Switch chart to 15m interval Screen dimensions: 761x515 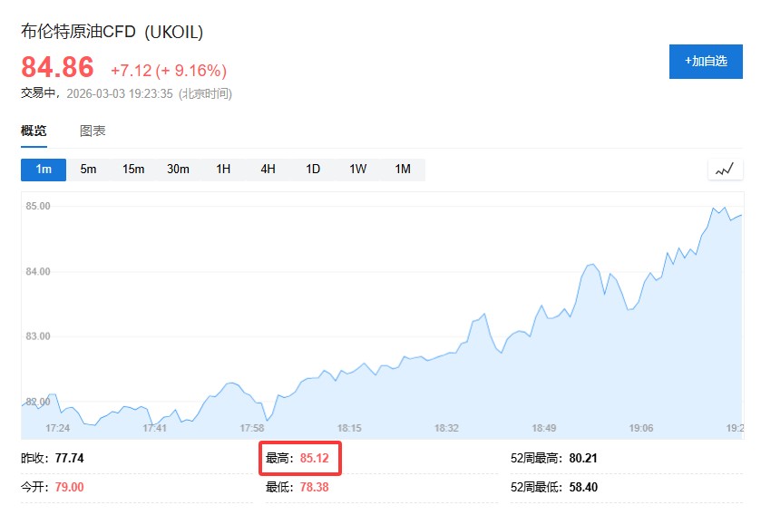pos(133,170)
